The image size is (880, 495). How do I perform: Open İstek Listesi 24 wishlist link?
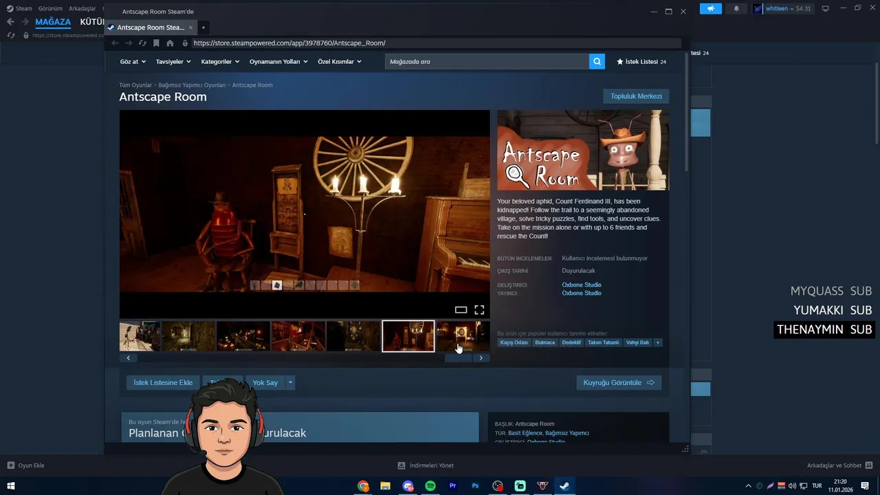pos(641,61)
